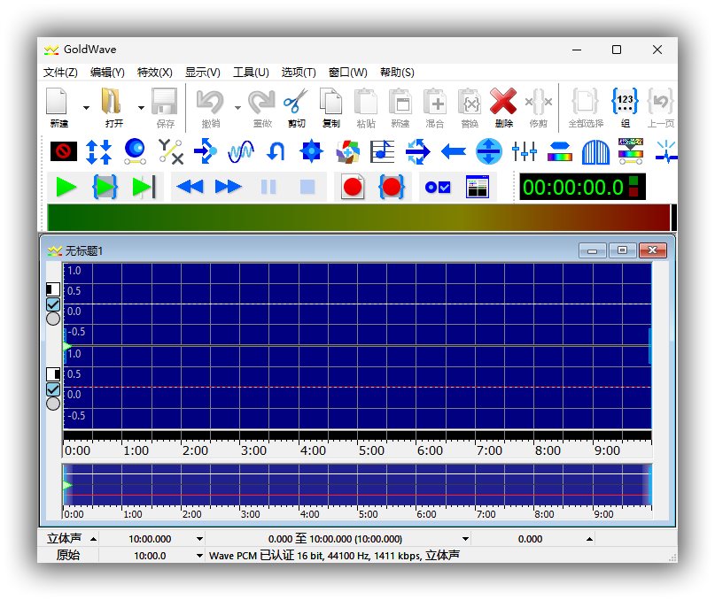Click the 原始 status label
Image resolution: width=715 pixels, height=600 pixels.
pos(68,556)
